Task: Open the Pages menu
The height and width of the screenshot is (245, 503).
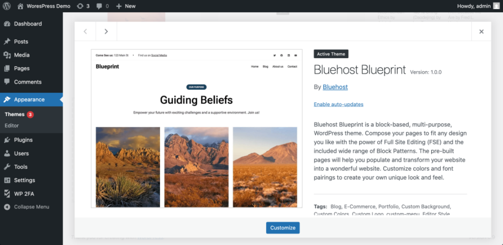Action: 32,68
